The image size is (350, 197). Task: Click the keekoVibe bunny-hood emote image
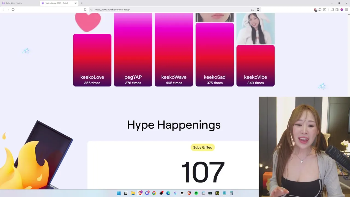[x=255, y=28]
